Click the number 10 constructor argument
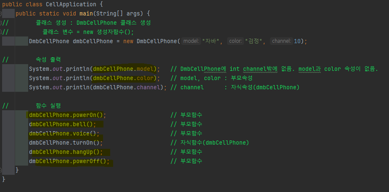 coord(297,42)
